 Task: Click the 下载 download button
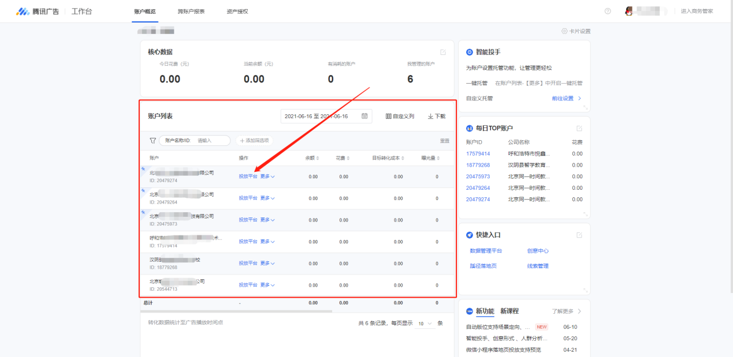[437, 117]
